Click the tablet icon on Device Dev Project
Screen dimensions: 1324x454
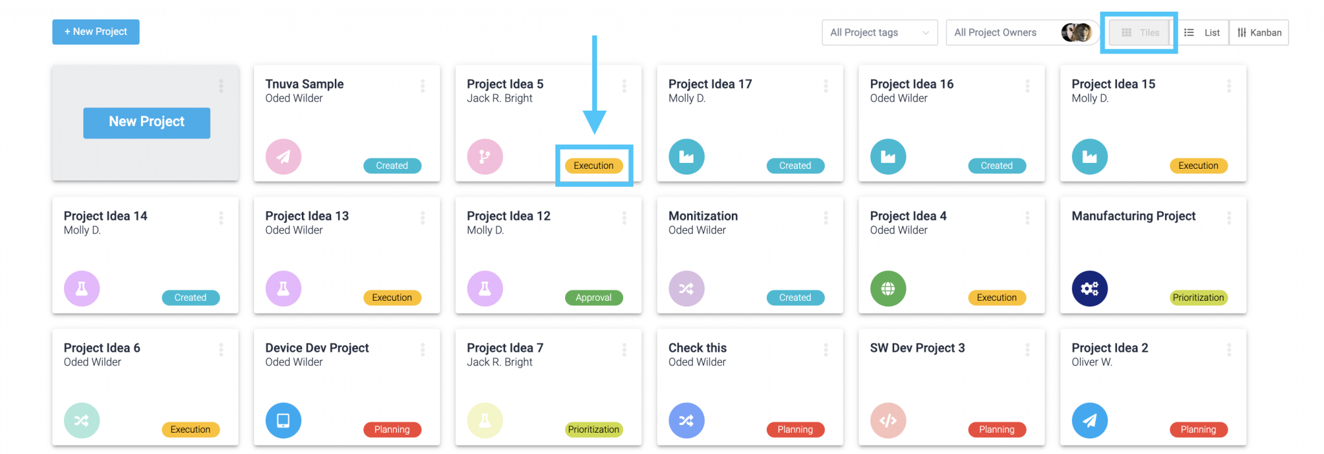[x=283, y=420]
